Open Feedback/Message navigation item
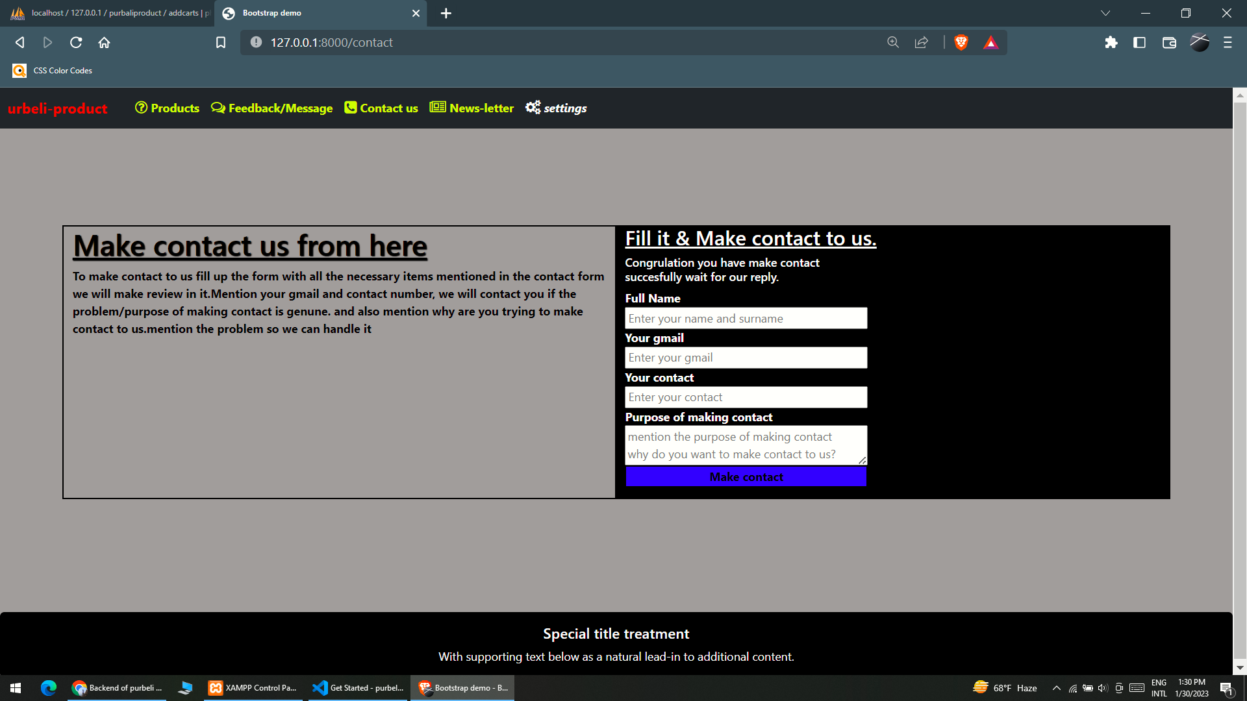The height and width of the screenshot is (701, 1247). click(x=271, y=108)
